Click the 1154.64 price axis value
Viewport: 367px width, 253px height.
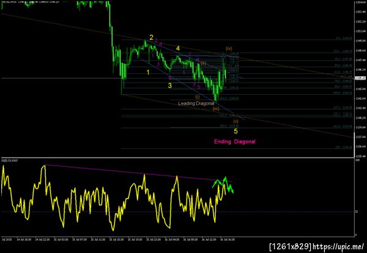coord(361,2)
